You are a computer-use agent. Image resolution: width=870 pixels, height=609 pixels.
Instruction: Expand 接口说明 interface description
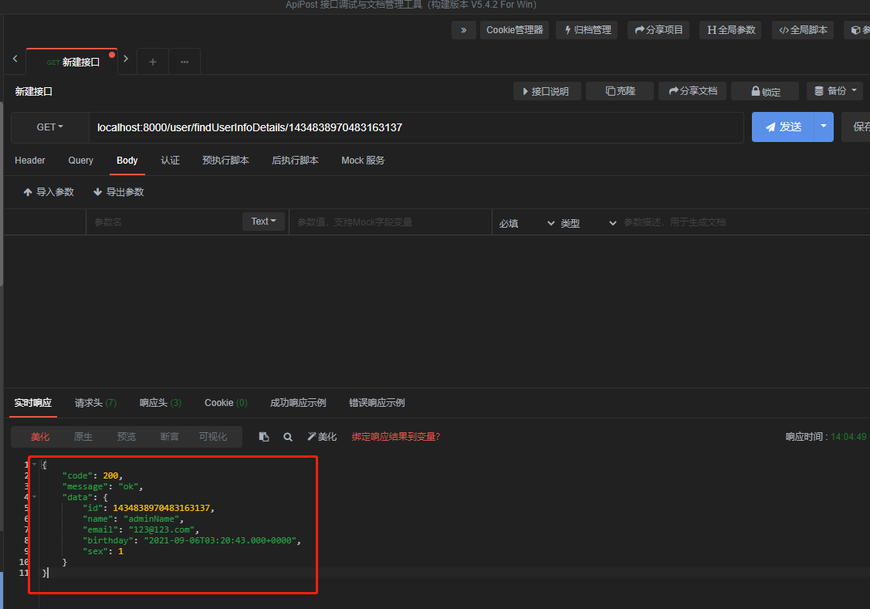pyautogui.click(x=547, y=92)
